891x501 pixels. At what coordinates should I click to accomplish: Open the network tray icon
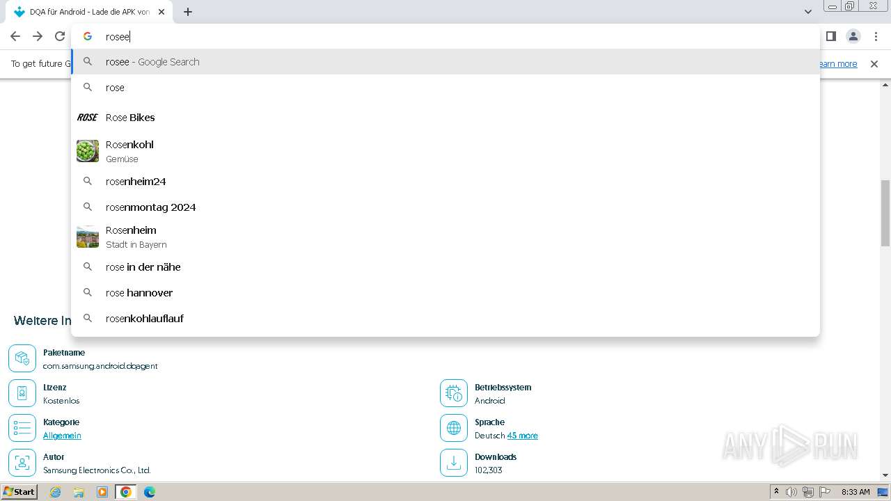pyautogui.click(x=808, y=492)
